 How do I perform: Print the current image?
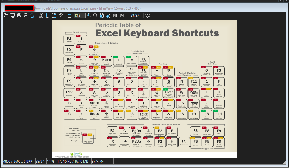(x=26, y=16)
